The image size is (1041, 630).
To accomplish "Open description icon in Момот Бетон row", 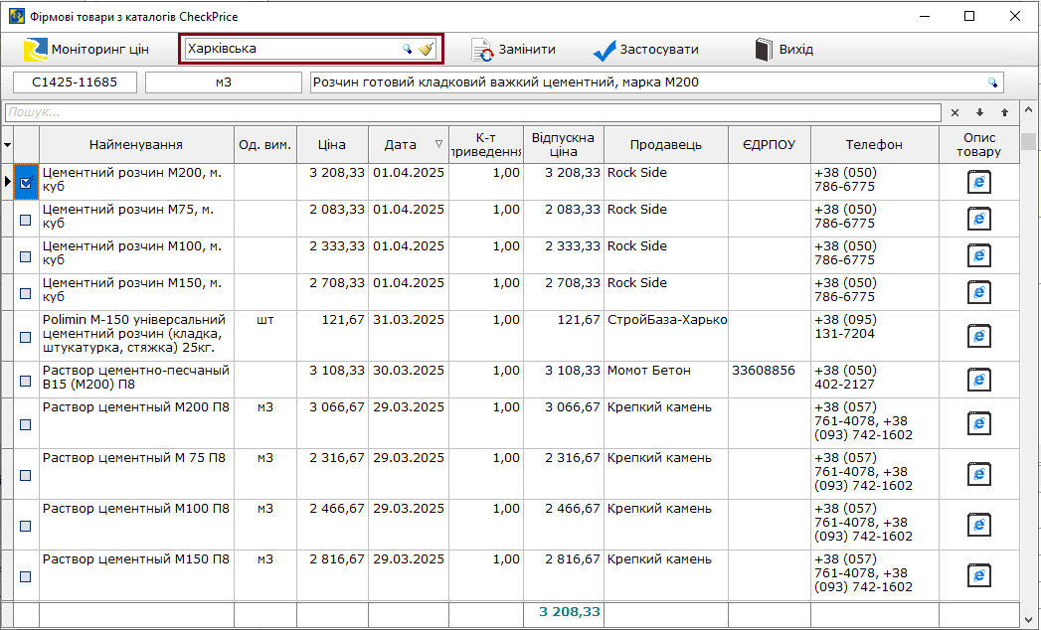I will 978,380.
